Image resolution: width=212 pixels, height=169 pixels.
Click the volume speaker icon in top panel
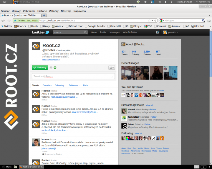pyautogui.click(x=160, y=2)
